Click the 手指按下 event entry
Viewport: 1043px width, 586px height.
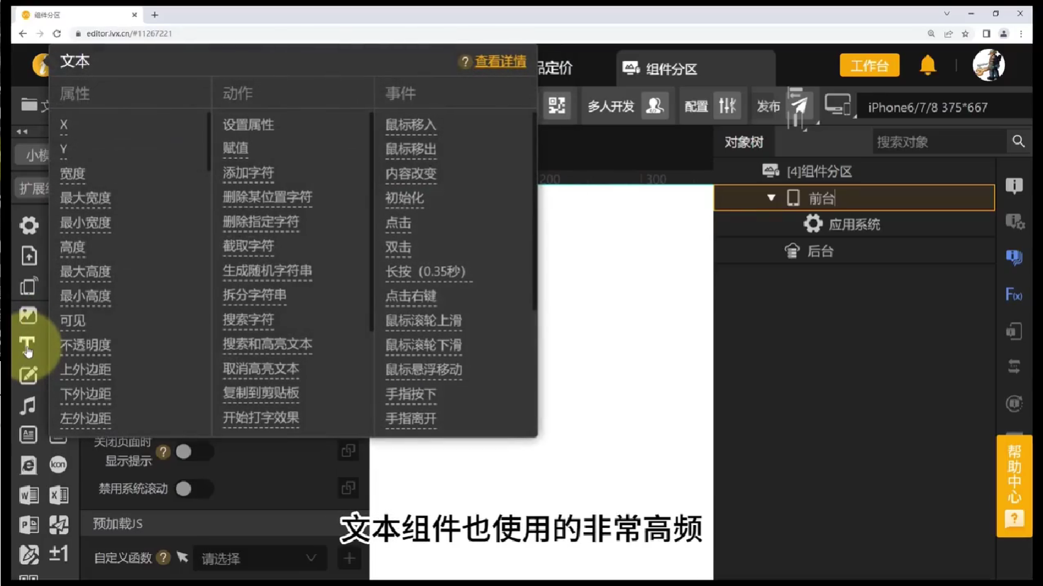411,394
